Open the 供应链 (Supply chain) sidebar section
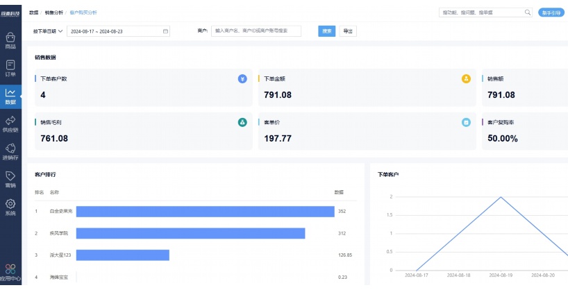 click(x=10, y=123)
